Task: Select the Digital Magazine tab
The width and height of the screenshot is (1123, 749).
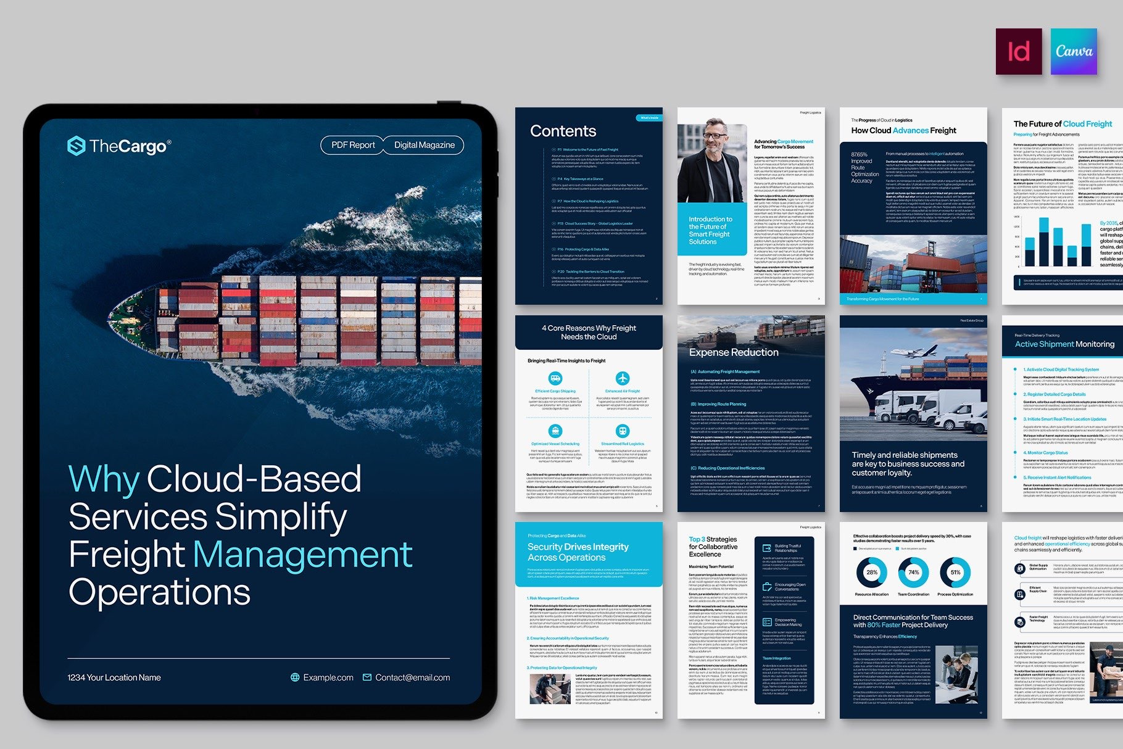Action: (425, 145)
